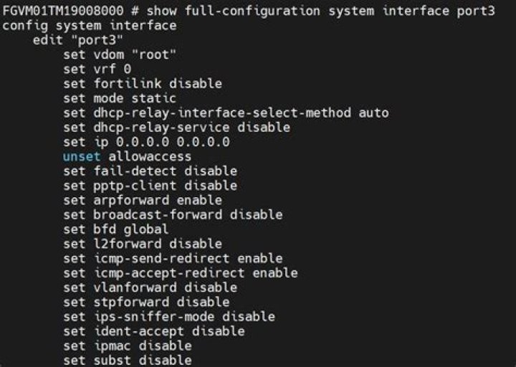
Task: Click the 'set dhcp-relay-service disable' line
Action: tap(176, 127)
